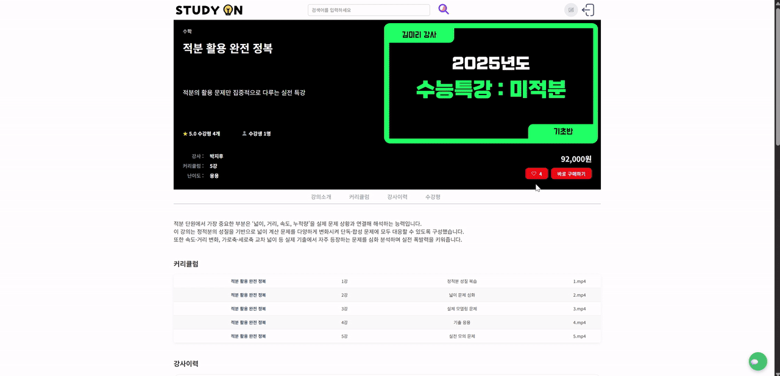Open lecture row 3강 실제 모델링 문제
Viewport: 780px width, 376px height.
[387, 308]
